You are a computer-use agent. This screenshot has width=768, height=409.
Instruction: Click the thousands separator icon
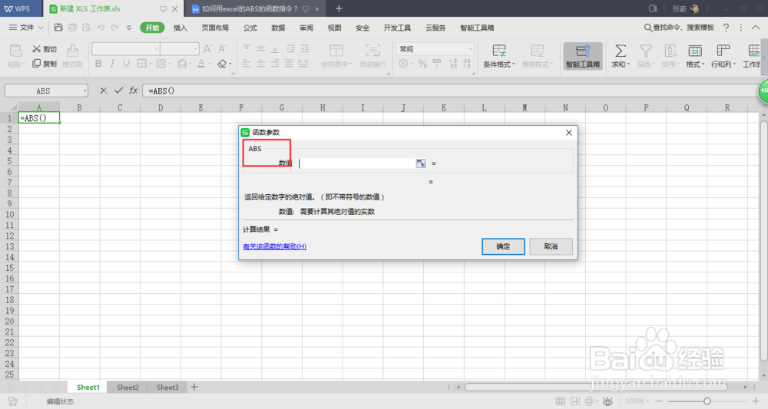pos(437,64)
